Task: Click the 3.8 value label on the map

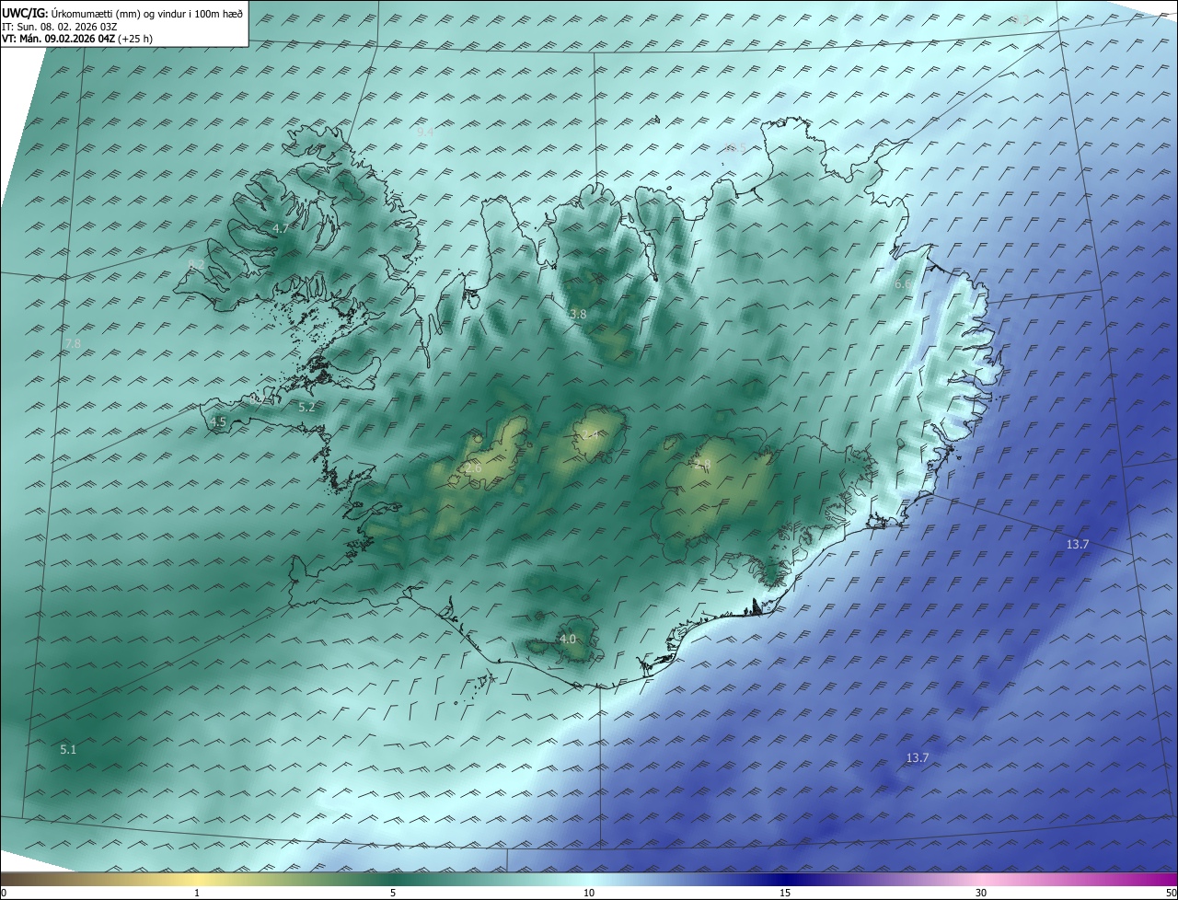Action: 578,315
